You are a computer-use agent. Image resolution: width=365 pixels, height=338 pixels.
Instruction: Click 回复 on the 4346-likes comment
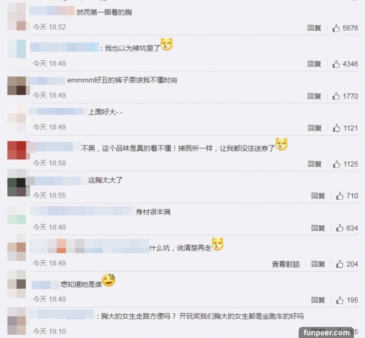coord(314,64)
